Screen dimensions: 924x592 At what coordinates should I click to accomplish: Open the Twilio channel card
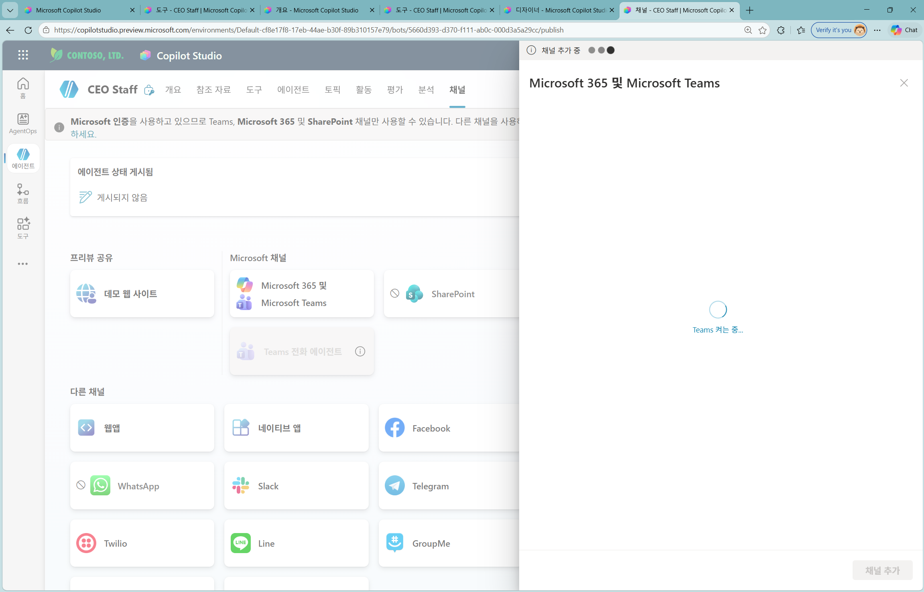[x=142, y=543]
